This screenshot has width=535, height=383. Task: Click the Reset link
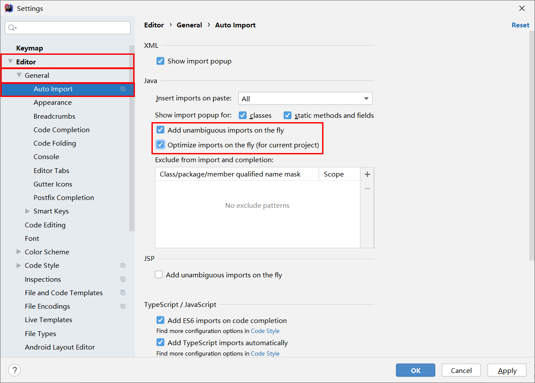pos(520,25)
